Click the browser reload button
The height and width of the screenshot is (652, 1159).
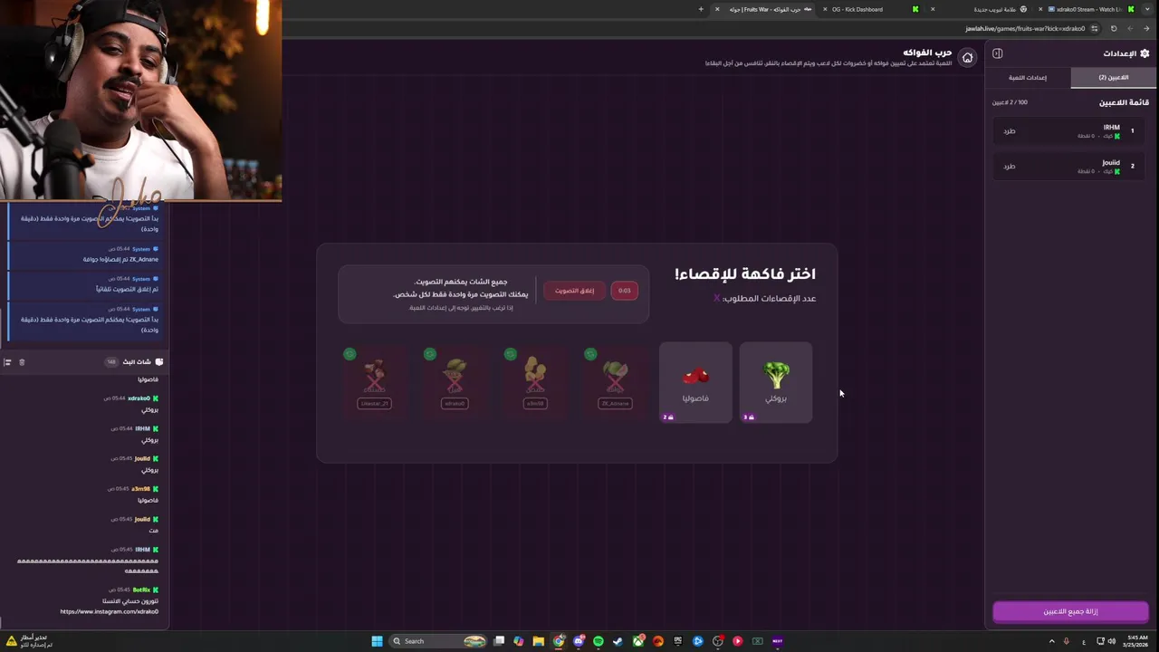(x=1114, y=28)
